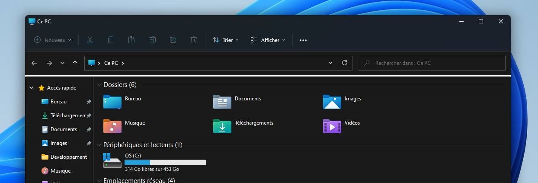538x183 pixels.
Task: Open recent locations chevron next to arrows
Action: coord(62,63)
